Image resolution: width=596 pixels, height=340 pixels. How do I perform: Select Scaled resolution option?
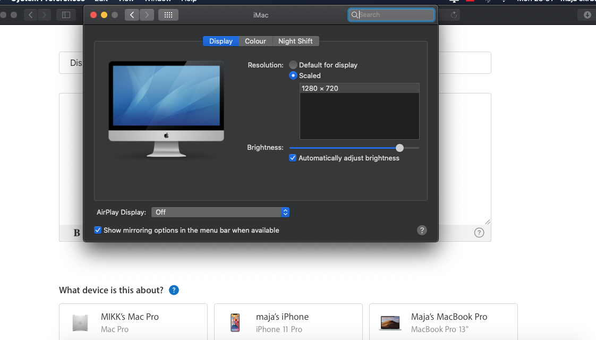pyautogui.click(x=293, y=75)
